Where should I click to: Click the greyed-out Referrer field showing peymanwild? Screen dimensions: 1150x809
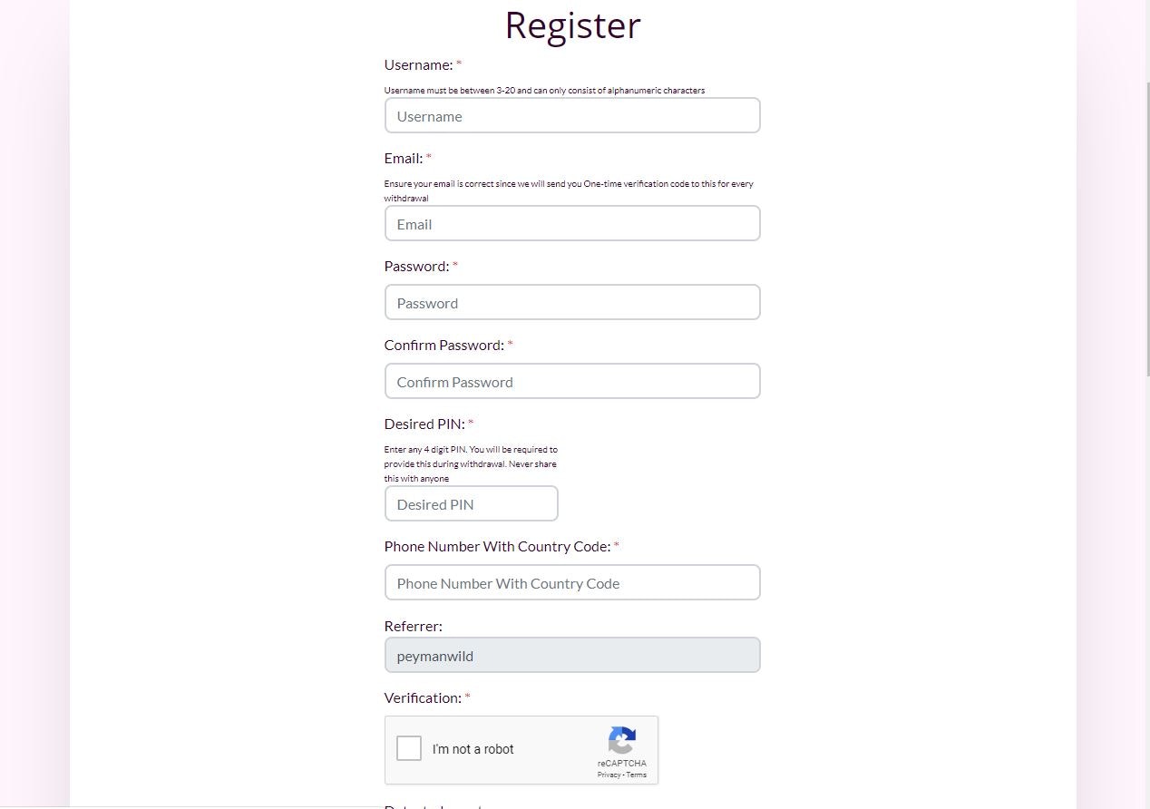(x=572, y=655)
